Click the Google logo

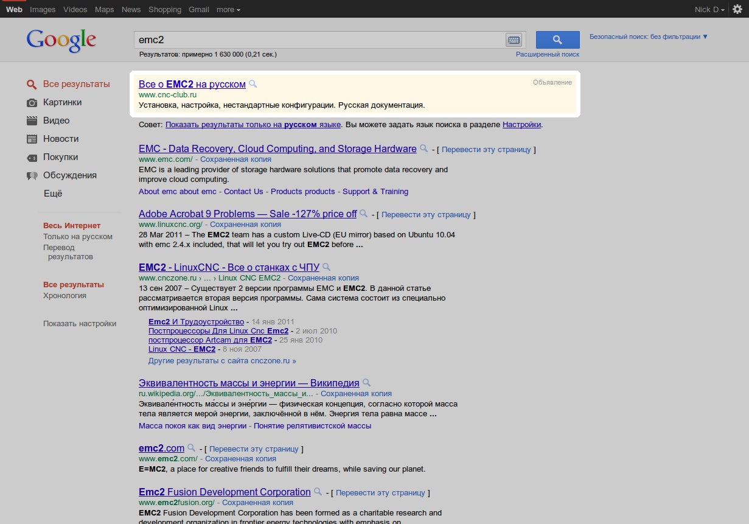[61, 40]
